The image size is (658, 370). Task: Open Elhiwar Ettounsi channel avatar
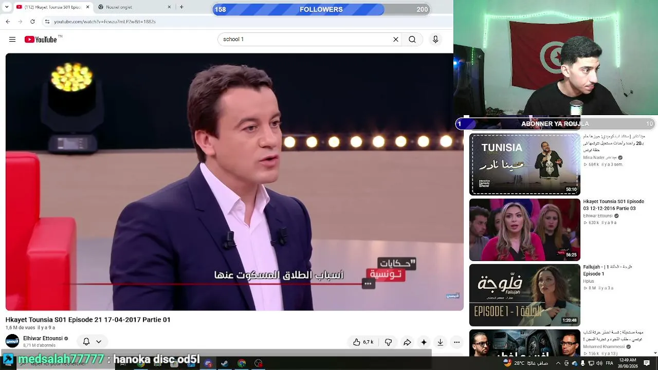click(x=12, y=341)
